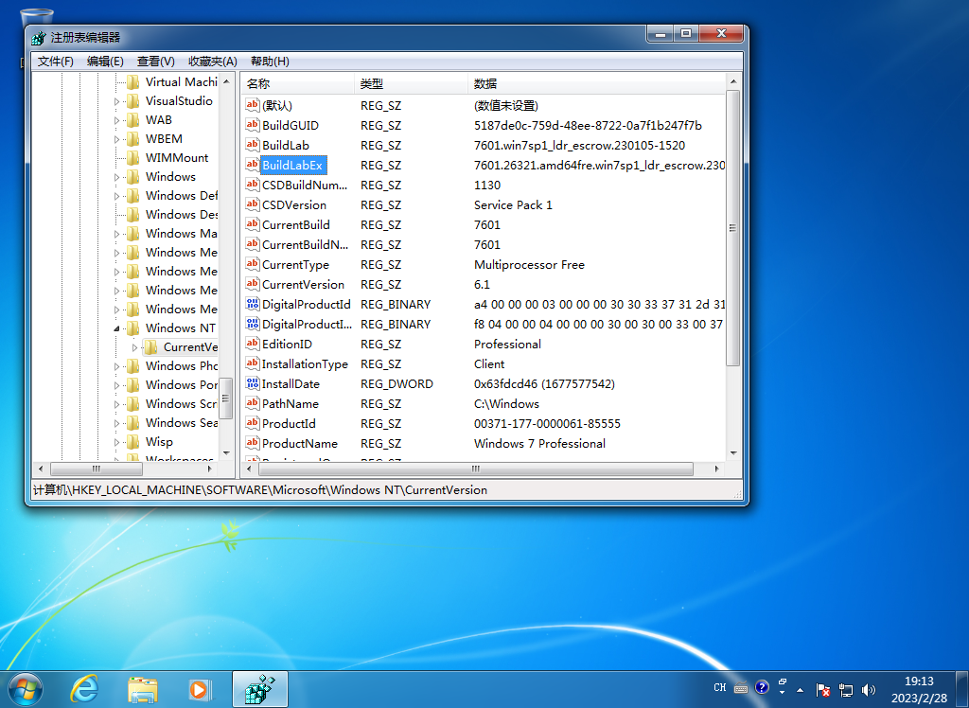Open the 查看(V) menu
The width and height of the screenshot is (969, 708).
coord(156,62)
